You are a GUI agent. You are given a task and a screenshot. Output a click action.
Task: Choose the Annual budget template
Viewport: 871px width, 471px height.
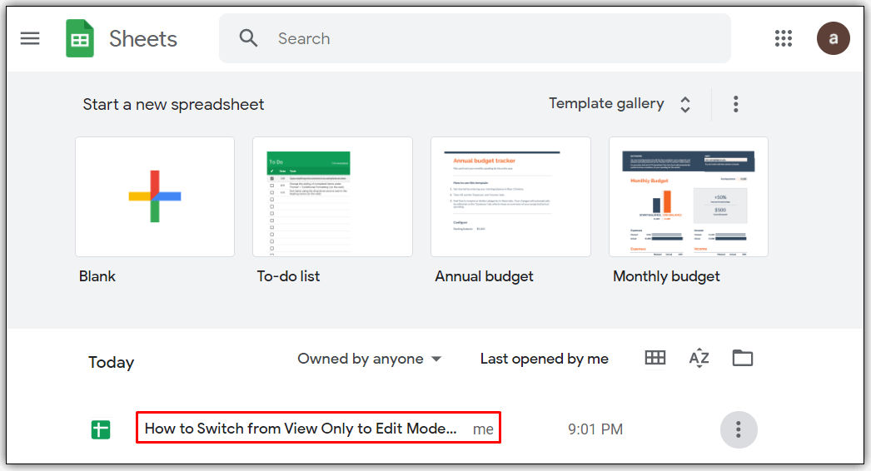tap(510, 197)
